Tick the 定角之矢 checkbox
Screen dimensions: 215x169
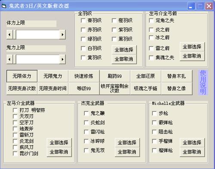click(151, 21)
